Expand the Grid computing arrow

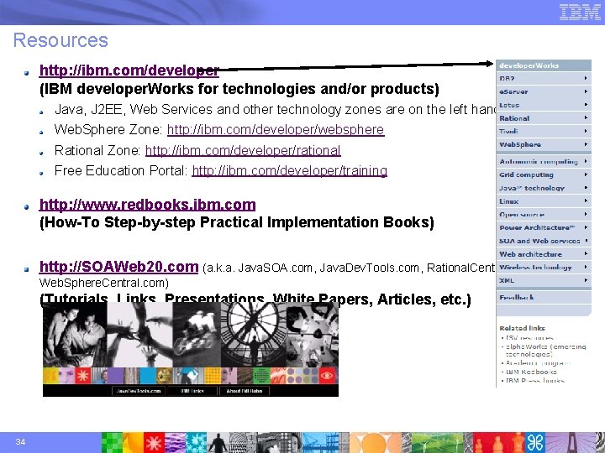click(586, 174)
